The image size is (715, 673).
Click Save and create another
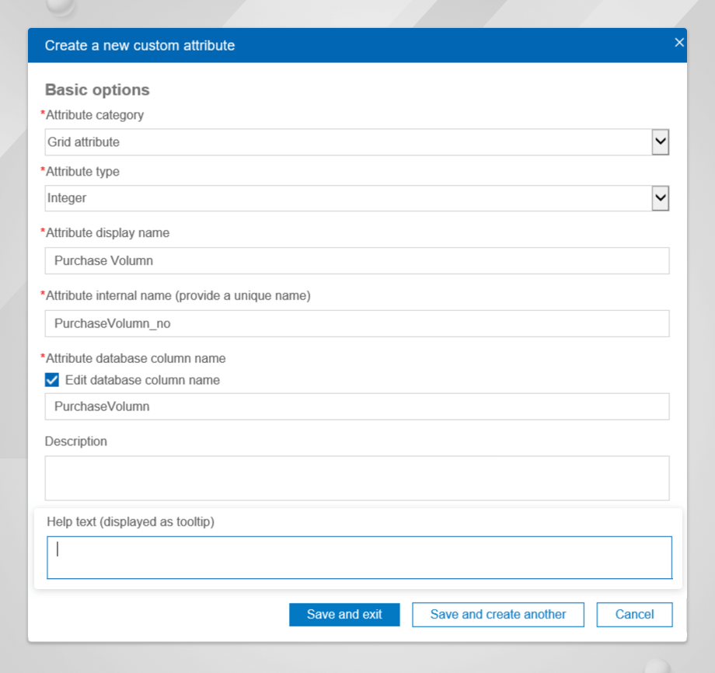click(498, 614)
